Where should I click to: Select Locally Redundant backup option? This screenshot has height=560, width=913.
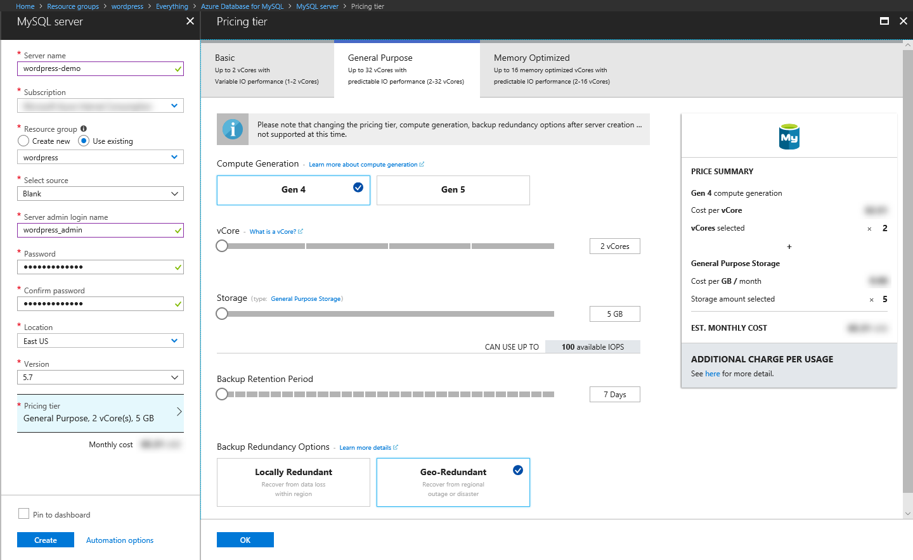point(294,482)
